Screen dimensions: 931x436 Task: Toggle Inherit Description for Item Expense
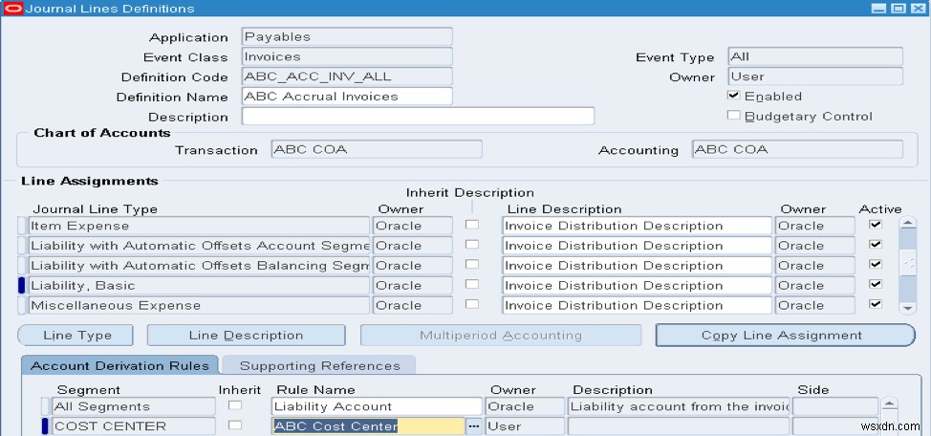(x=472, y=225)
